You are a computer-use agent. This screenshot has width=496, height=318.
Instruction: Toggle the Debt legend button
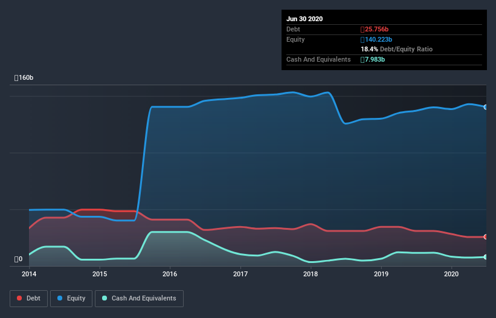[x=28, y=299]
